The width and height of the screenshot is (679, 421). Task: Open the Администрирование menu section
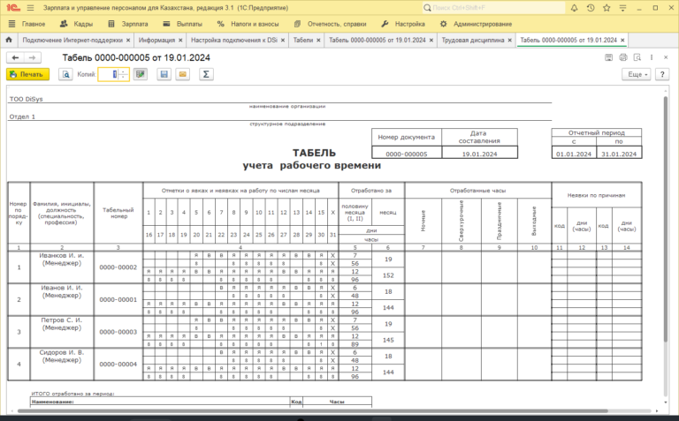[x=469, y=24]
